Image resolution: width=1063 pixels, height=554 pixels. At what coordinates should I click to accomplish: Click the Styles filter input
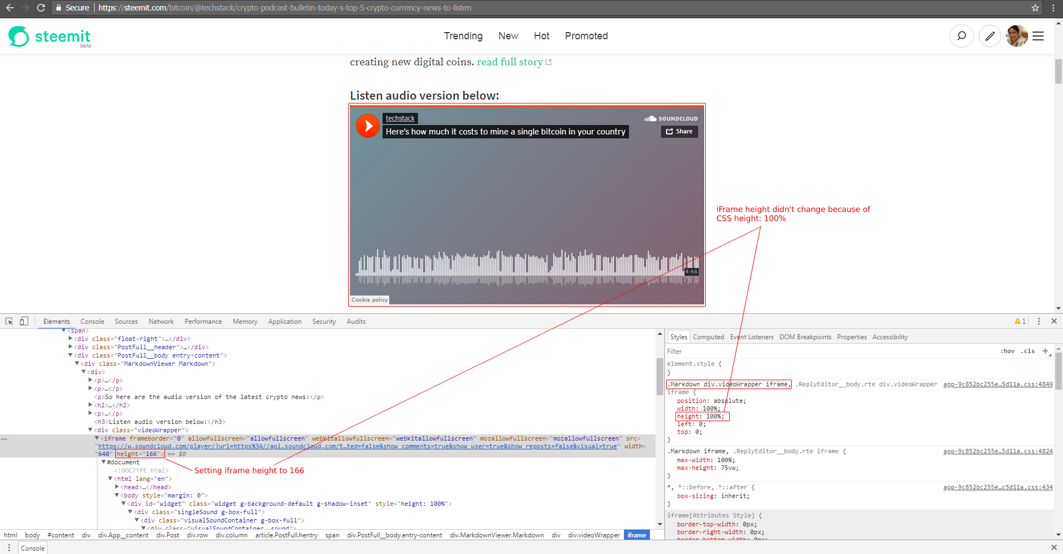coord(830,351)
